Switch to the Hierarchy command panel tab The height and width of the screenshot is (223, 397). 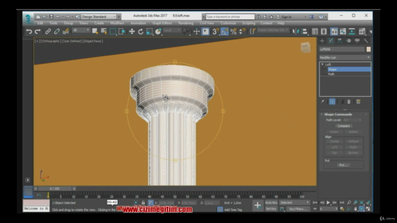click(339, 41)
